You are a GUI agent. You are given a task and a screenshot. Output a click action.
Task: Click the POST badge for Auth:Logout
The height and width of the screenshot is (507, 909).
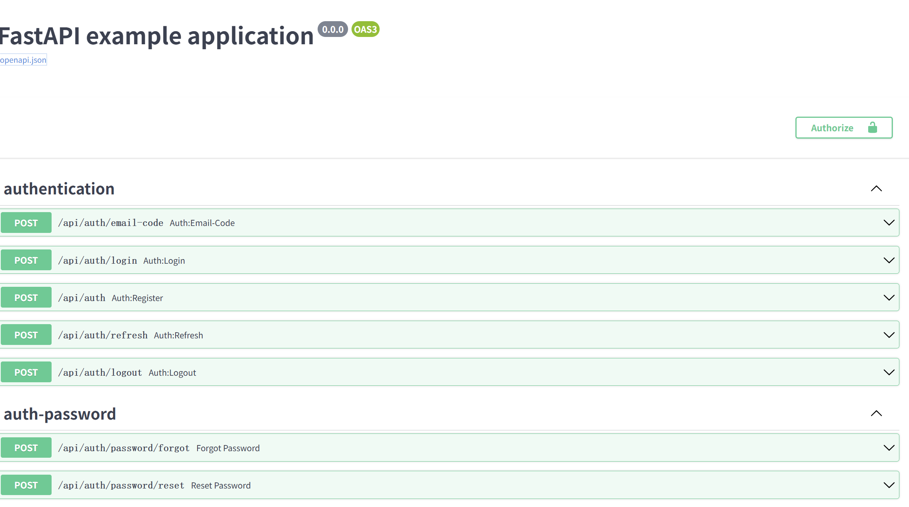point(26,372)
